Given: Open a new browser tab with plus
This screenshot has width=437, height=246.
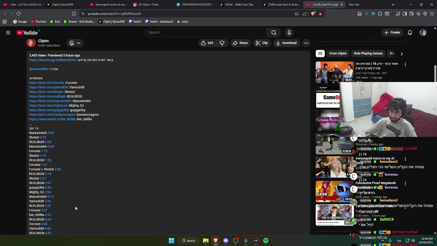Looking at the screenshot, I should tap(393, 4).
